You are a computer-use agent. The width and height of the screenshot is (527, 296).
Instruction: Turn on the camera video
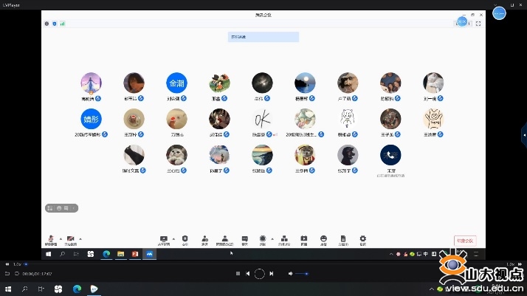(70, 239)
